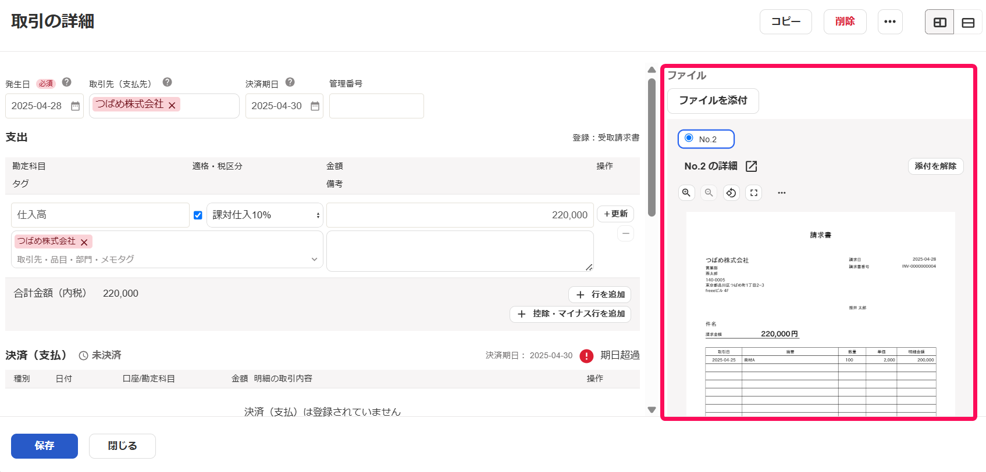This screenshot has height=472, width=986.
Task: Click the 220,000 amount input field
Action: [x=460, y=215]
